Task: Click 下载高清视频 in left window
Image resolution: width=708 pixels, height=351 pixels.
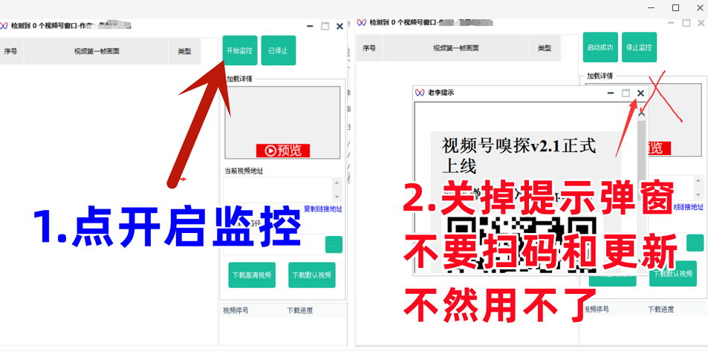Action: coord(252,275)
